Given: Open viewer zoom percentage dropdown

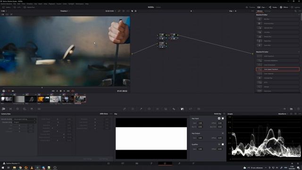Looking at the screenshot, I should tap(4, 11).
